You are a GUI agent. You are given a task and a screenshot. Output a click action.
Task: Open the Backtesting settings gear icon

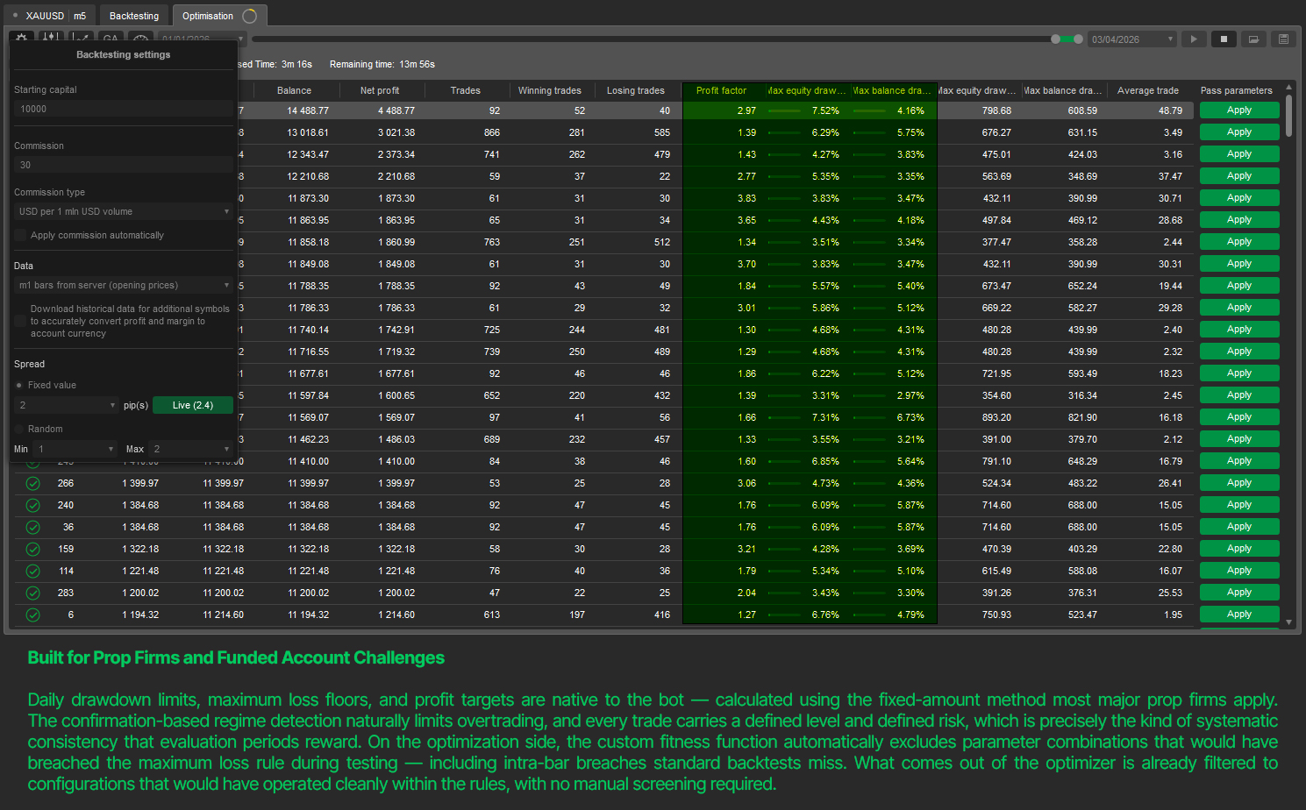[x=21, y=38]
